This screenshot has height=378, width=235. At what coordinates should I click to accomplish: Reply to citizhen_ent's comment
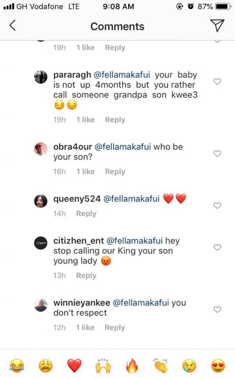click(x=86, y=276)
